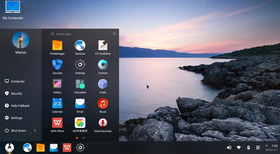Viewport: 280px width, 154px height.
Task: Launch the Calculator app
Action: (80, 84)
